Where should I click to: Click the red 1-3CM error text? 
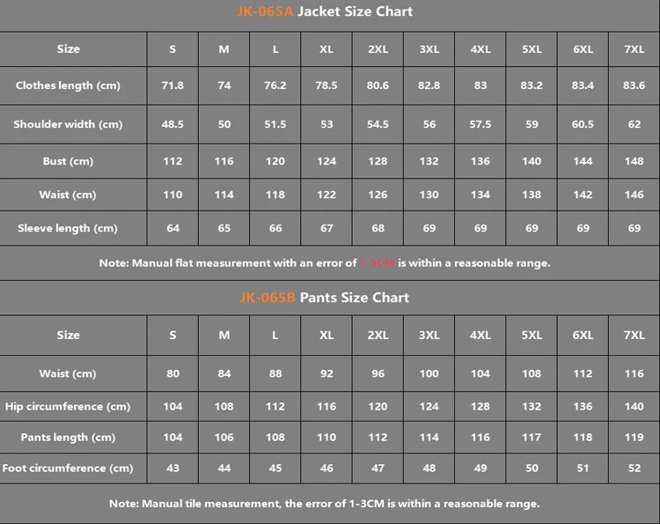pyautogui.click(x=378, y=262)
